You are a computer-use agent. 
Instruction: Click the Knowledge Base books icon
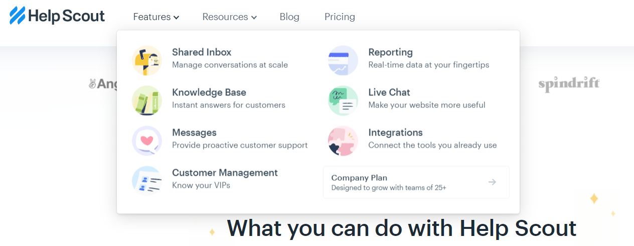coord(147,101)
